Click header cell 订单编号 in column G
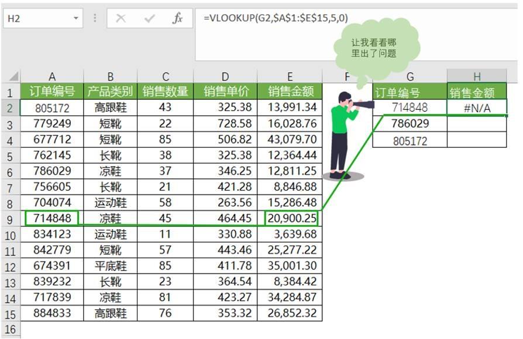Viewport: 523px width, 339px height. (410, 92)
